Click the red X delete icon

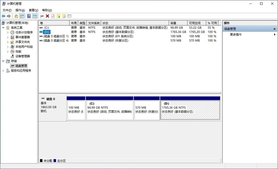click(47, 16)
